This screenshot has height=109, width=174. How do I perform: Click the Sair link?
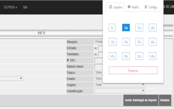(x=25, y=7)
